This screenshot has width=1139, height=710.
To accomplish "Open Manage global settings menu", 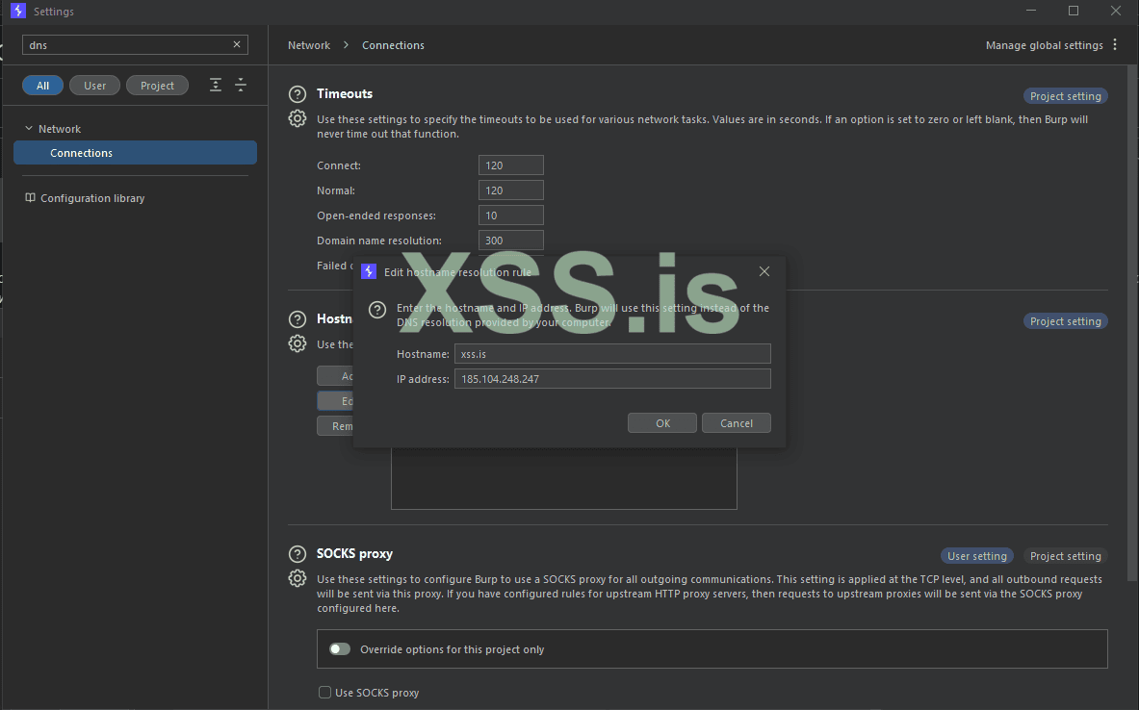I will 1051,45.
